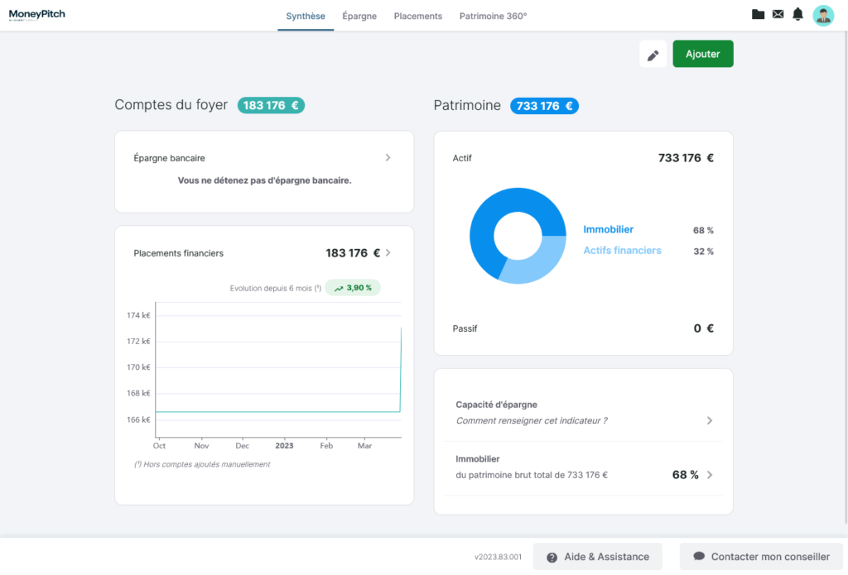Open the documents folder icon
The image size is (848, 575).
(x=758, y=14)
